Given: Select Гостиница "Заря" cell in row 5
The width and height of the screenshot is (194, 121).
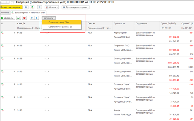Looking at the screenshot, I should tap(122, 84).
